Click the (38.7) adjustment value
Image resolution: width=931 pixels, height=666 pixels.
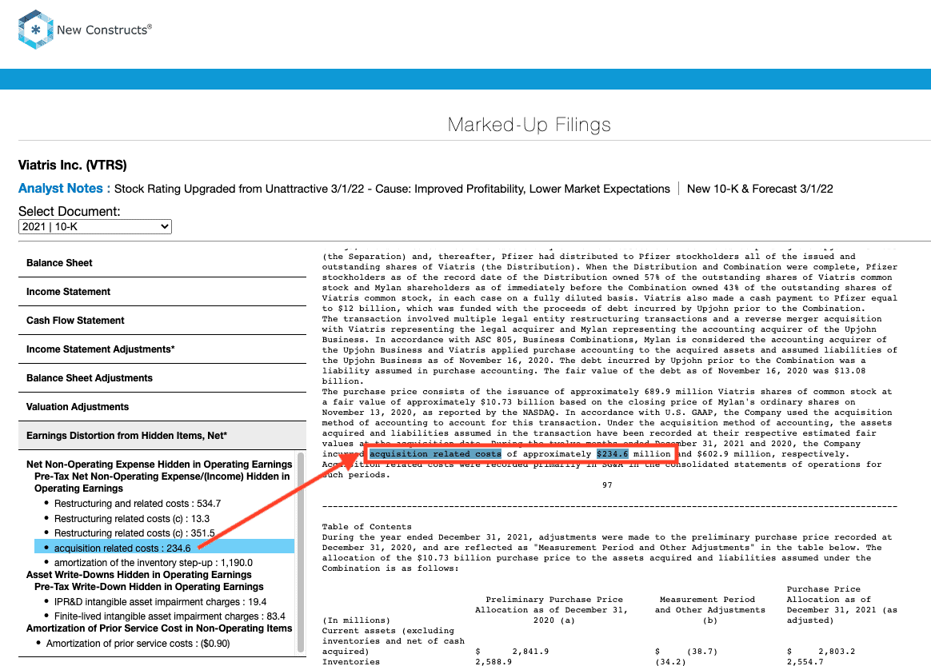click(x=701, y=652)
